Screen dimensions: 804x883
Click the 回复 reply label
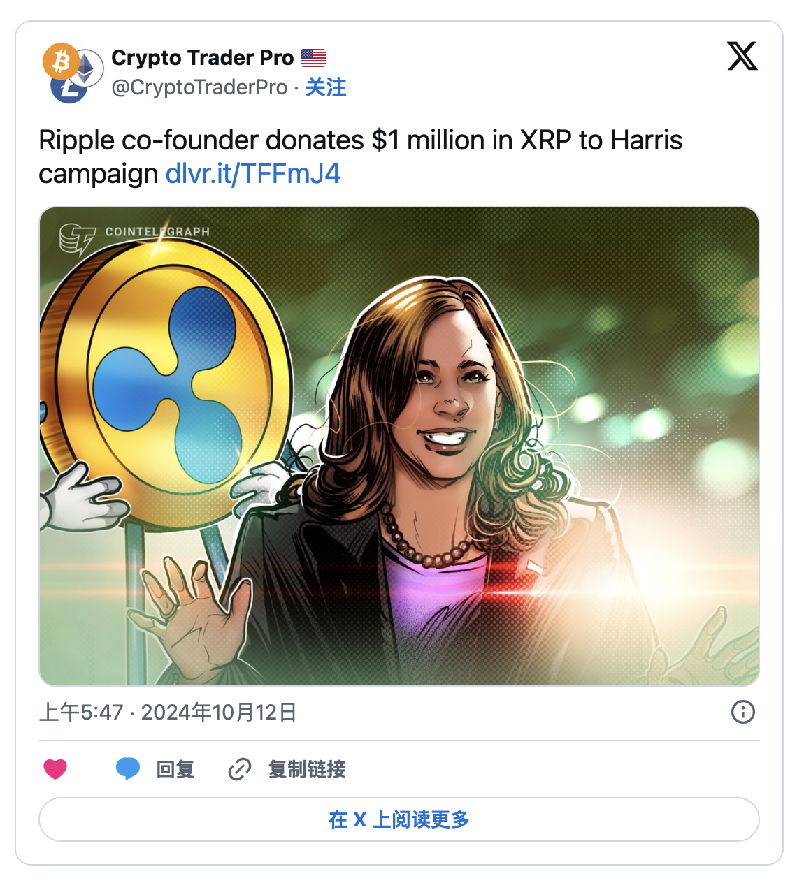pos(175,769)
